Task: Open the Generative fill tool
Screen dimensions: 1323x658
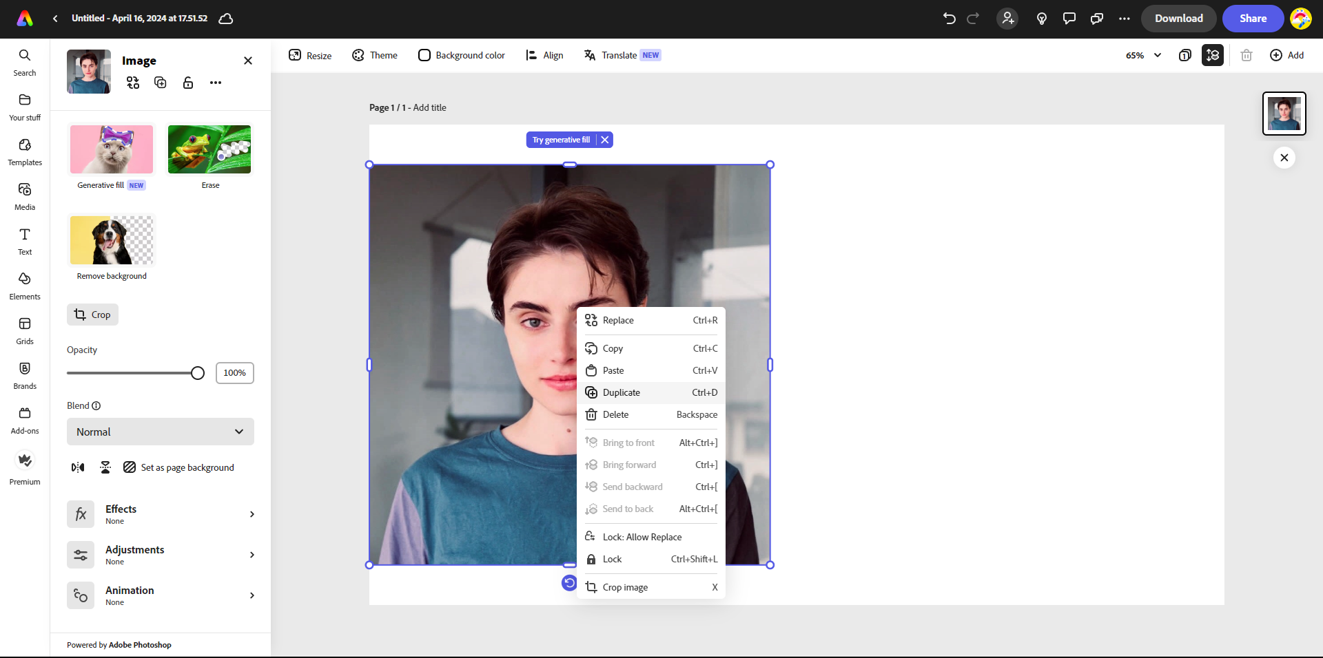Action: (111, 149)
